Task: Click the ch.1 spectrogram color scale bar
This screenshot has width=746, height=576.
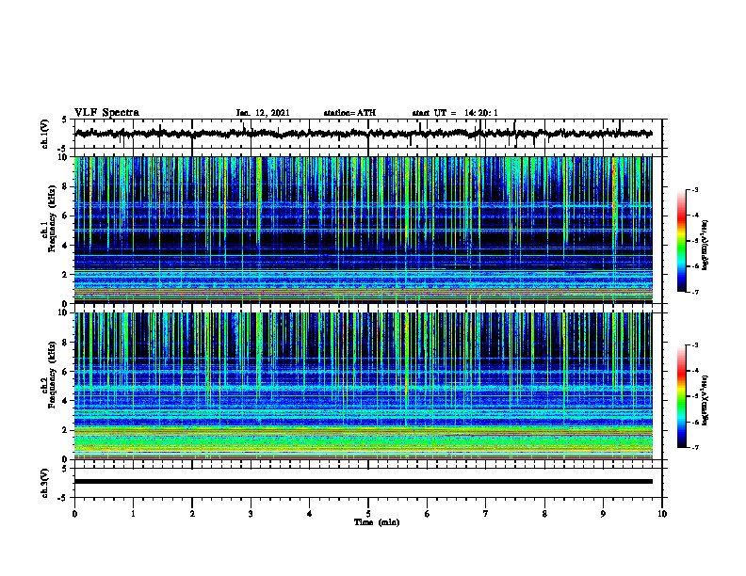Action: point(682,241)
